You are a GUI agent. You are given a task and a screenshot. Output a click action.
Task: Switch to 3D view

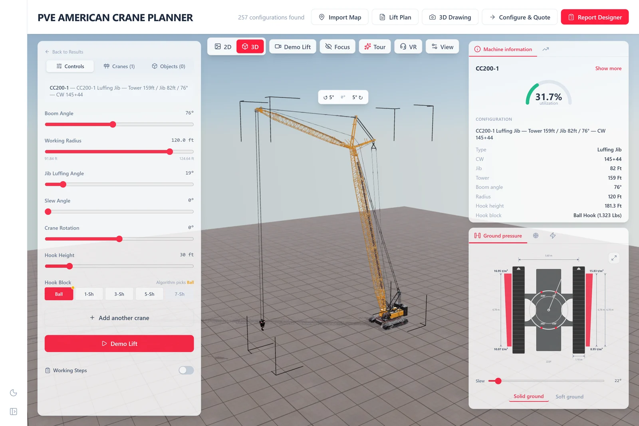(x=250, y=47)
